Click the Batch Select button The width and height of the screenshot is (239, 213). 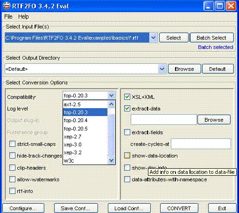click(211, 38)
